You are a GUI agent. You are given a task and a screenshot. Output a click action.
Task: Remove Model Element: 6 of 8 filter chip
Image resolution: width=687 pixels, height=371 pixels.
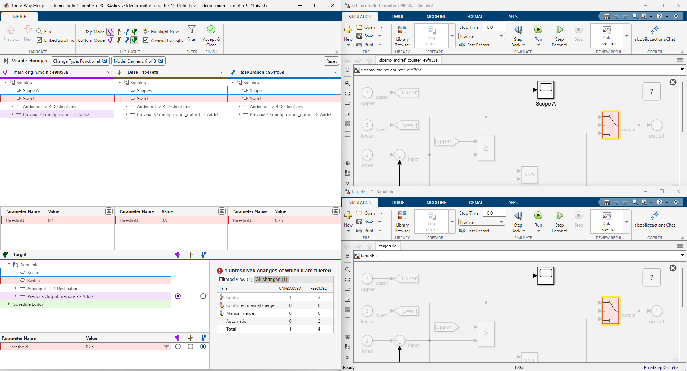click(x=161, y=61)
